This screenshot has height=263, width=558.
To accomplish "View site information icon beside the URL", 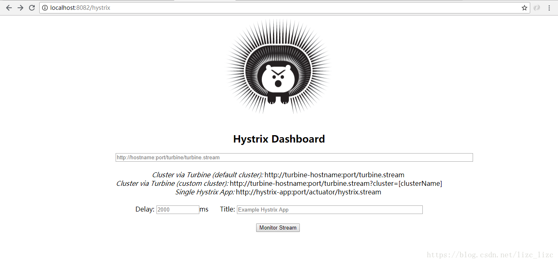I will click(x=45, y=8).
